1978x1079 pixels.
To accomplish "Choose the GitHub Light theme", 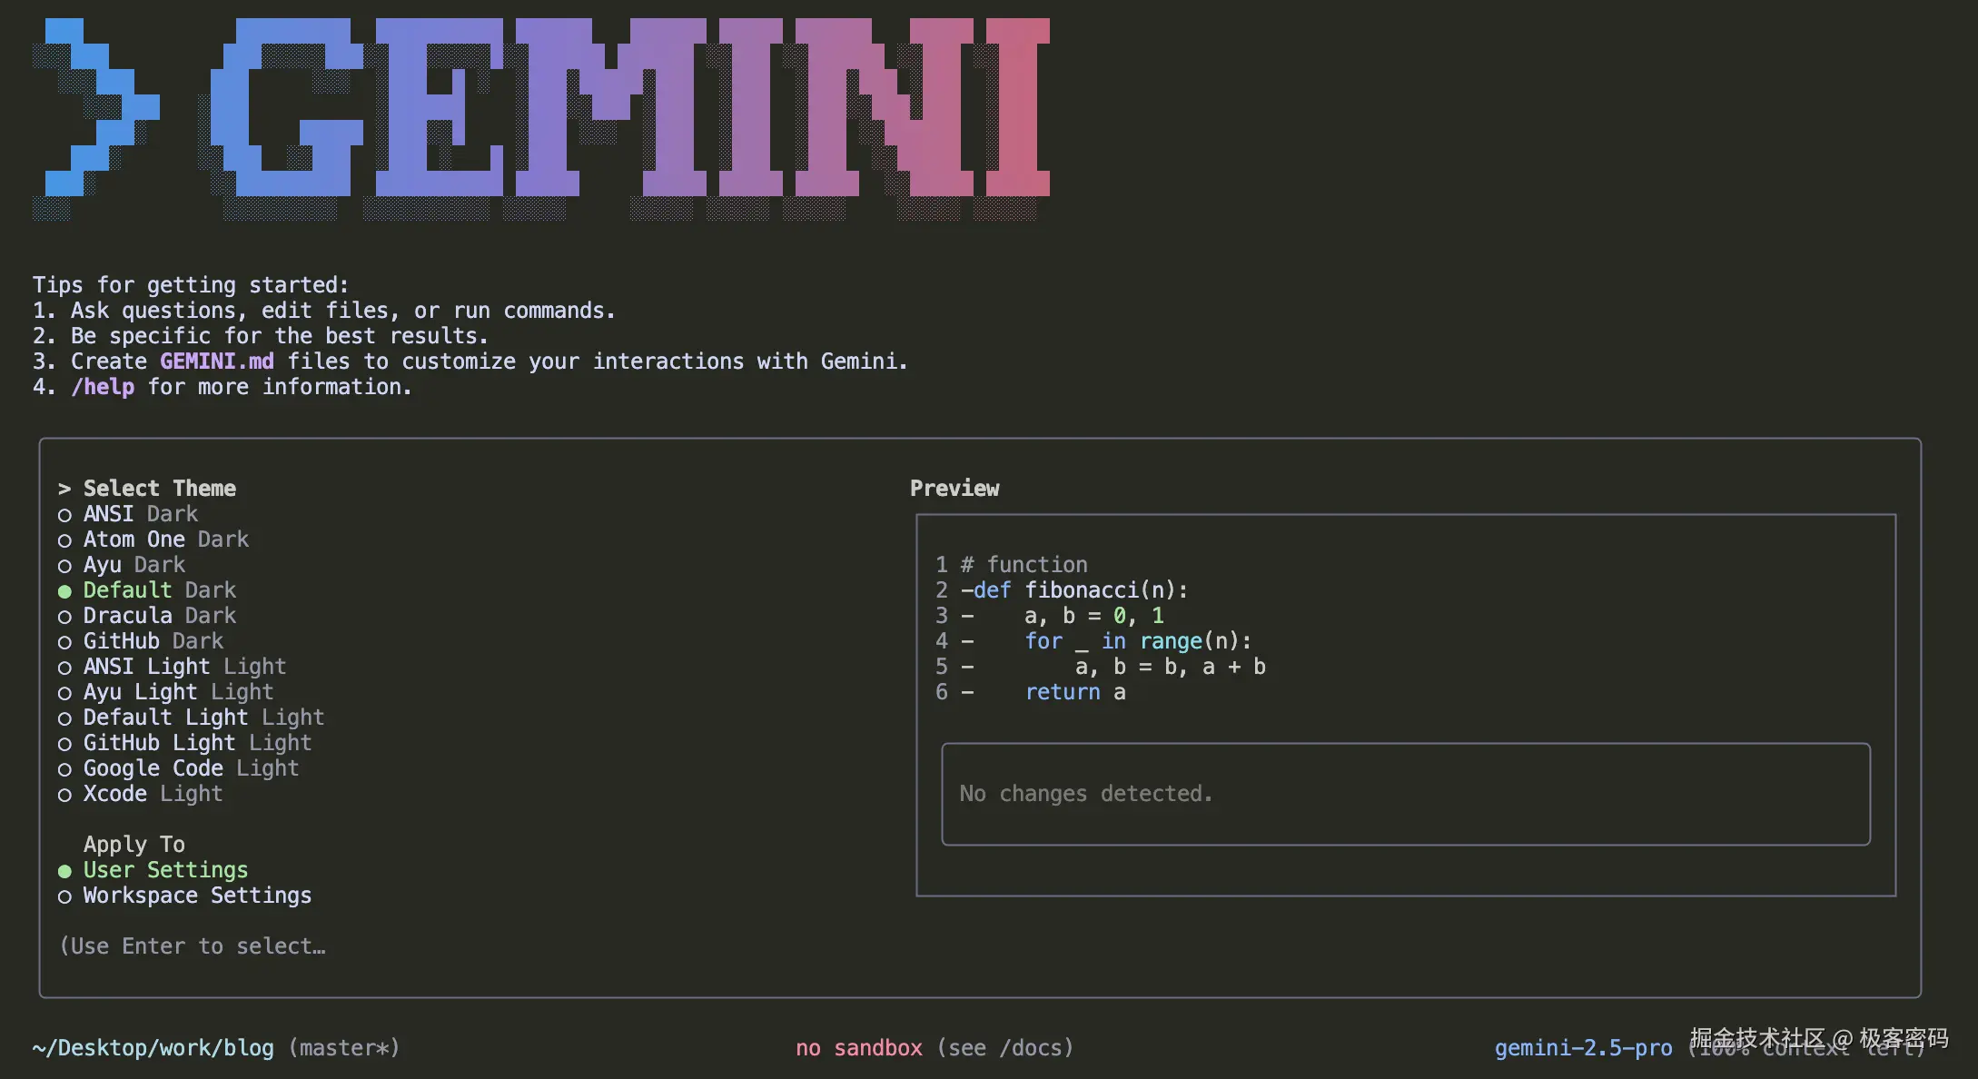I will 197,743.
